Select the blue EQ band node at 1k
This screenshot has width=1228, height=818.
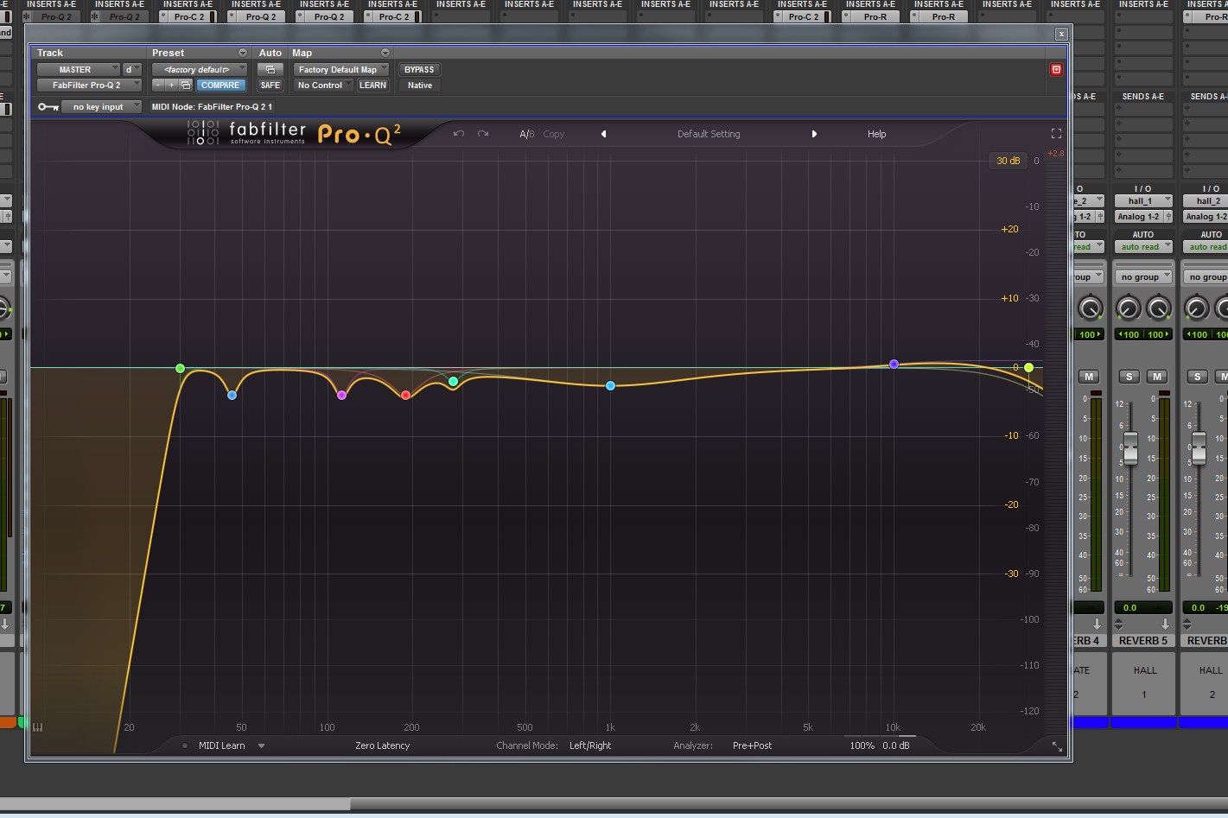(x=610, y=386)
